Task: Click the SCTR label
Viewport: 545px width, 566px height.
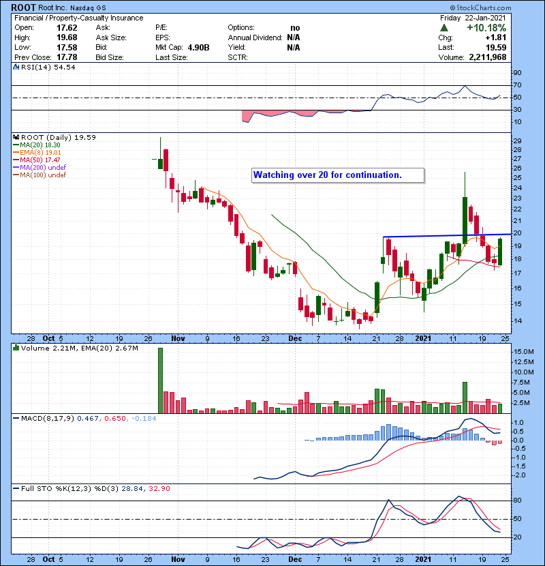Action: (x=238, y=57)
